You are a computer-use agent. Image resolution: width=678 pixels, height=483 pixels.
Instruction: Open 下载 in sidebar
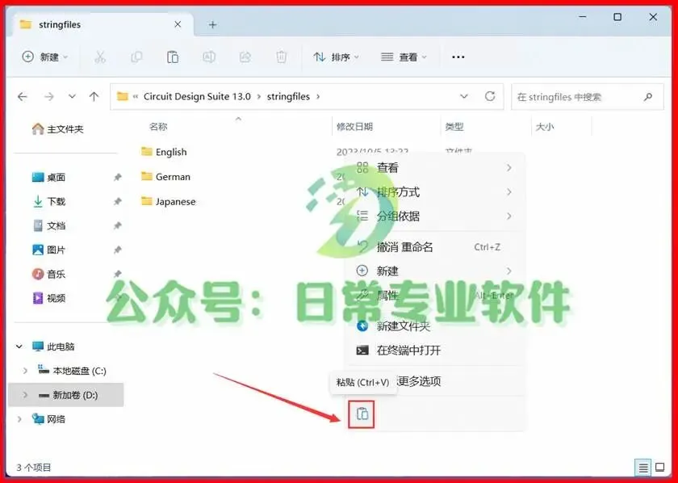49,201
